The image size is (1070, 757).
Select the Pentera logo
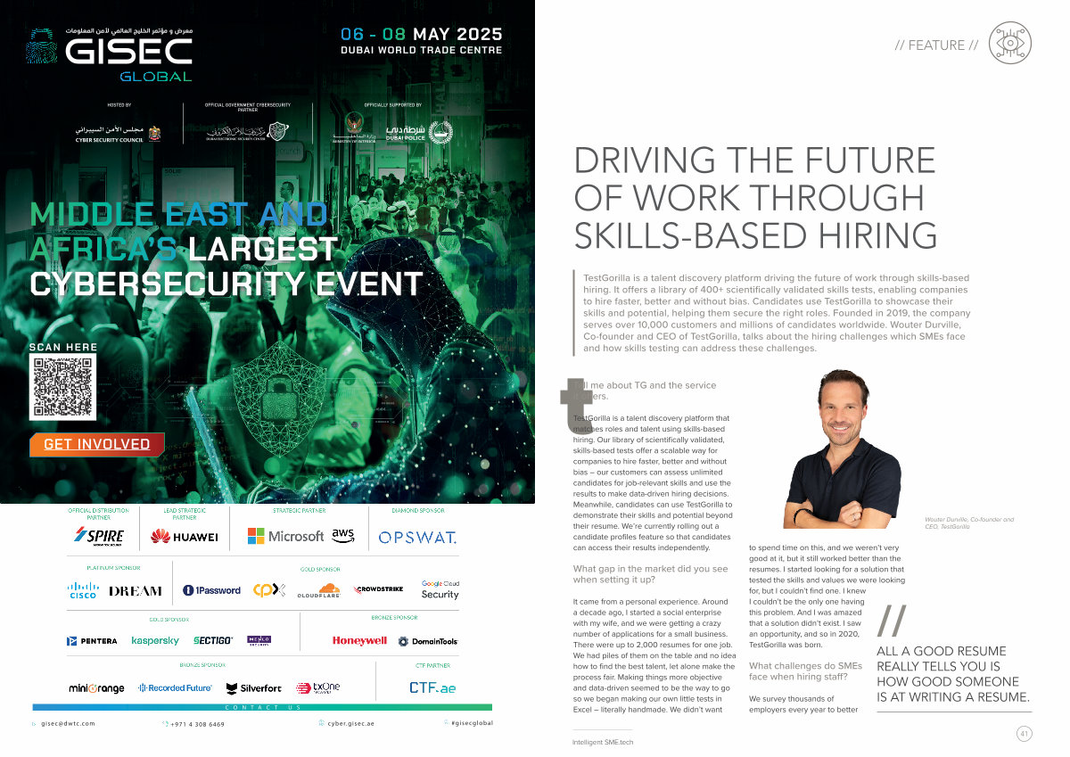(x=94, y=640)
